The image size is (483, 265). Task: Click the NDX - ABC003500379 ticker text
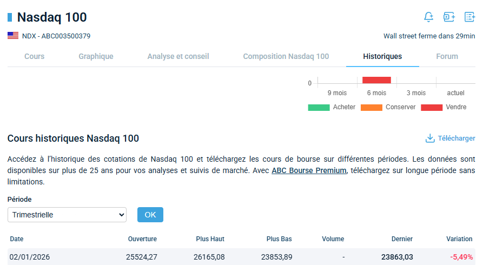pos(56,36)
